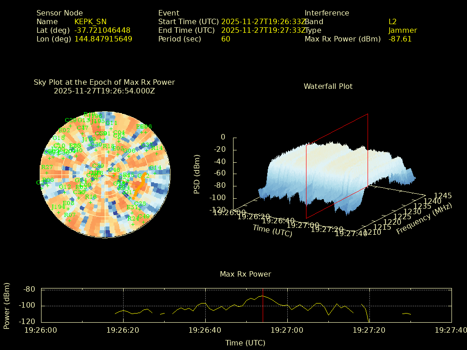Click the Waterfall Plot title
The height and width of the screenshot is (350, 467).
point(328,87)
